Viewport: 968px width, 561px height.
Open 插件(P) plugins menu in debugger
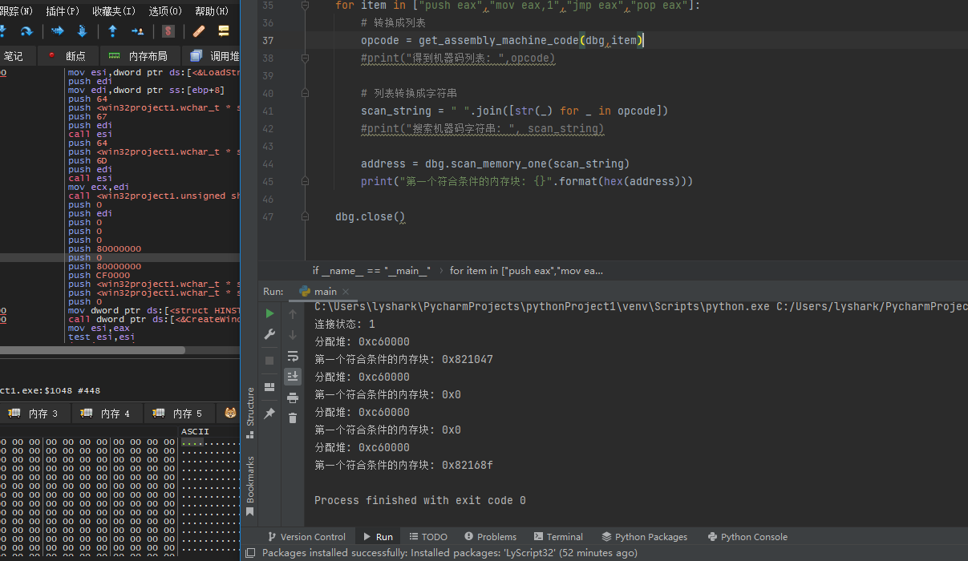click(x=63, y=11)
